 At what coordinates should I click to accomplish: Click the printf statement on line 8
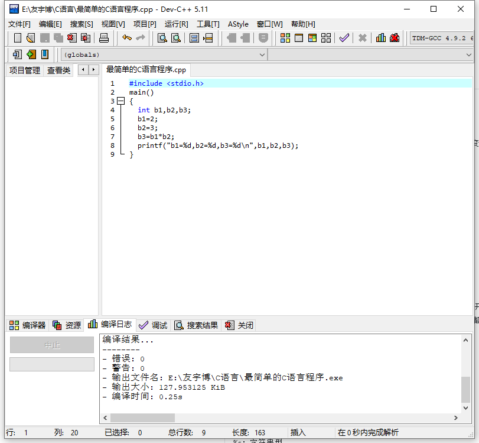tap(218, 145)
